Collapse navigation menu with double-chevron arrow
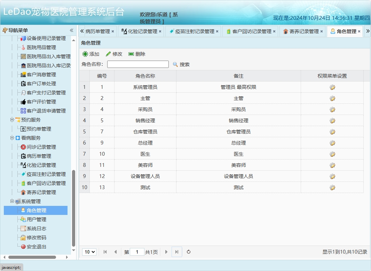This screenshot has height=271, width=371. 71,30
